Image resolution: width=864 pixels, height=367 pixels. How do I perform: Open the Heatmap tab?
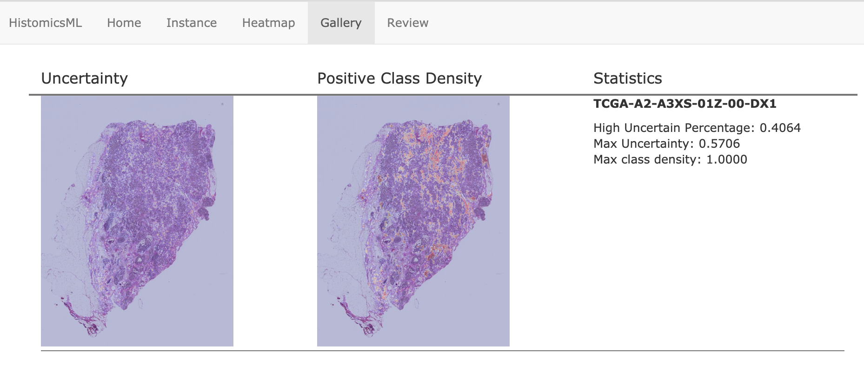(268, 23)
